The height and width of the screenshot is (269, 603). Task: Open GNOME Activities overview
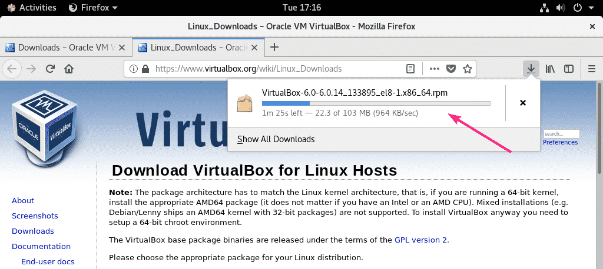tap(32, 7)
